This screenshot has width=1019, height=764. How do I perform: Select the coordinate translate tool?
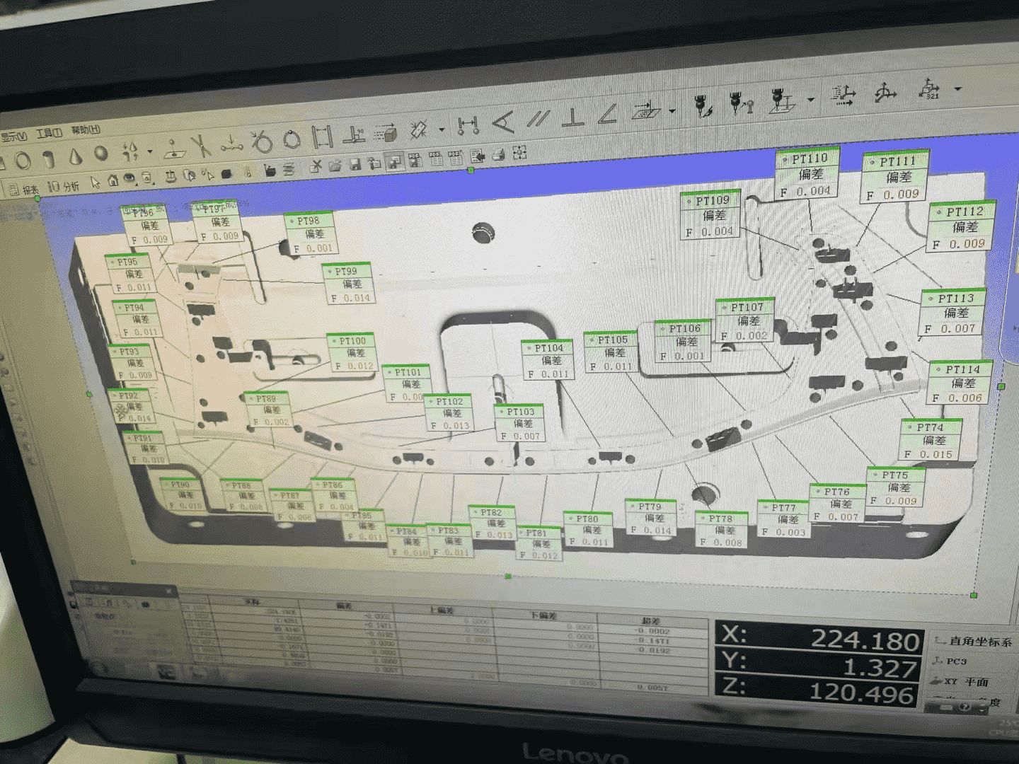pos(844,96)
